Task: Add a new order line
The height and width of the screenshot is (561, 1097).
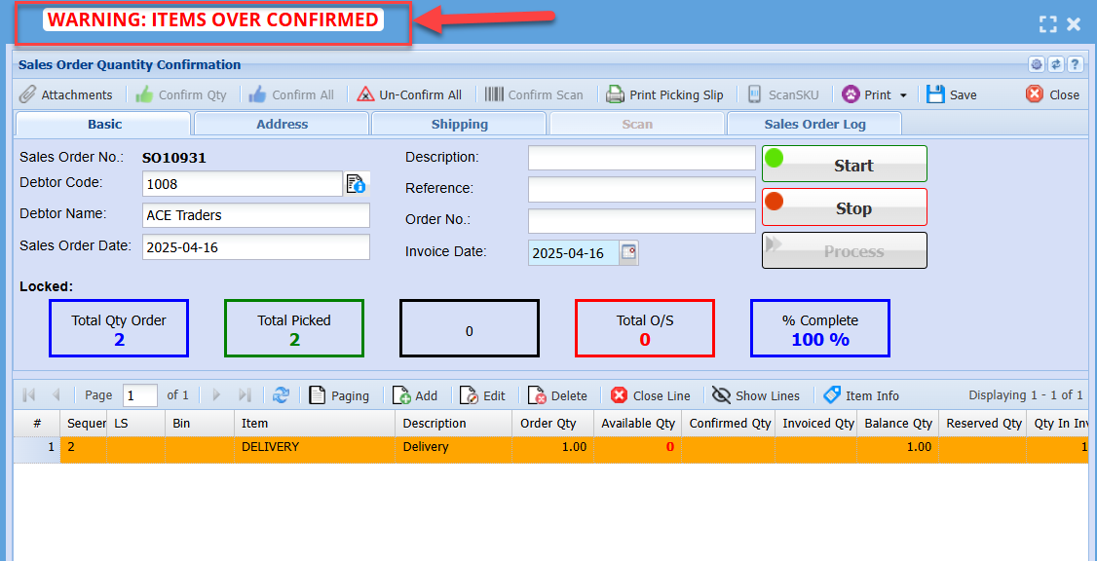Action: click(x=415, y=395)
